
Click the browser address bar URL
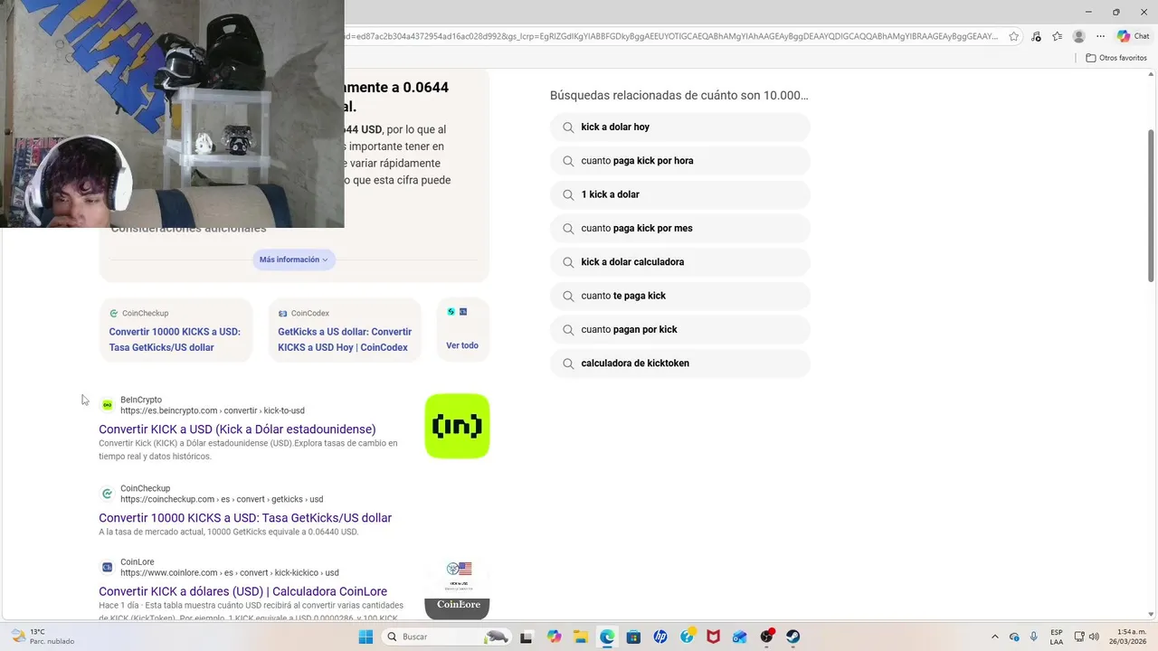(x=671, y=36)
